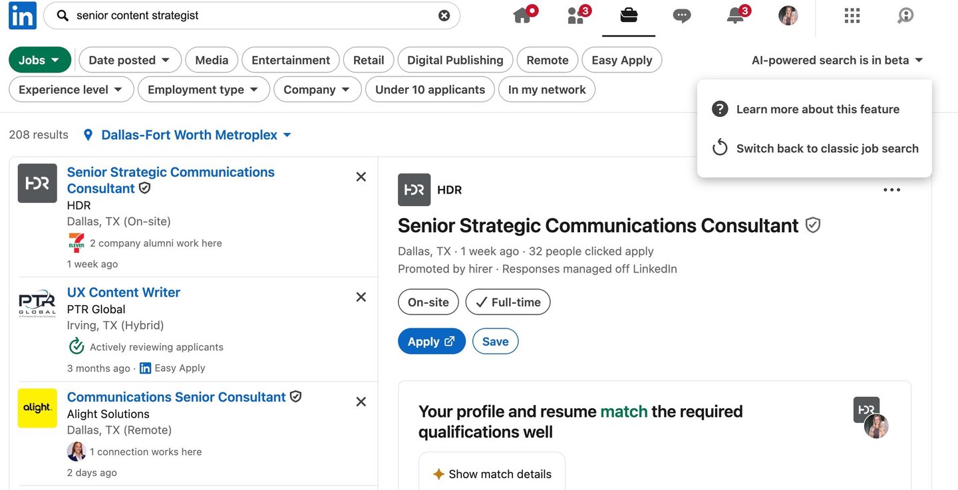Click into the job search field

coord(253,15)
